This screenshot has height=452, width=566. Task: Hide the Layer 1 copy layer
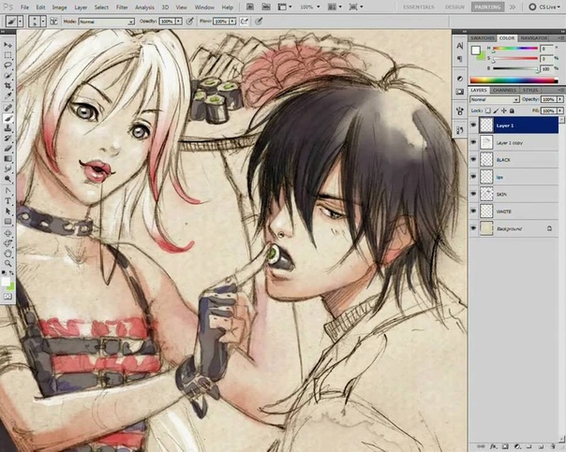click(x=473, y=142)
